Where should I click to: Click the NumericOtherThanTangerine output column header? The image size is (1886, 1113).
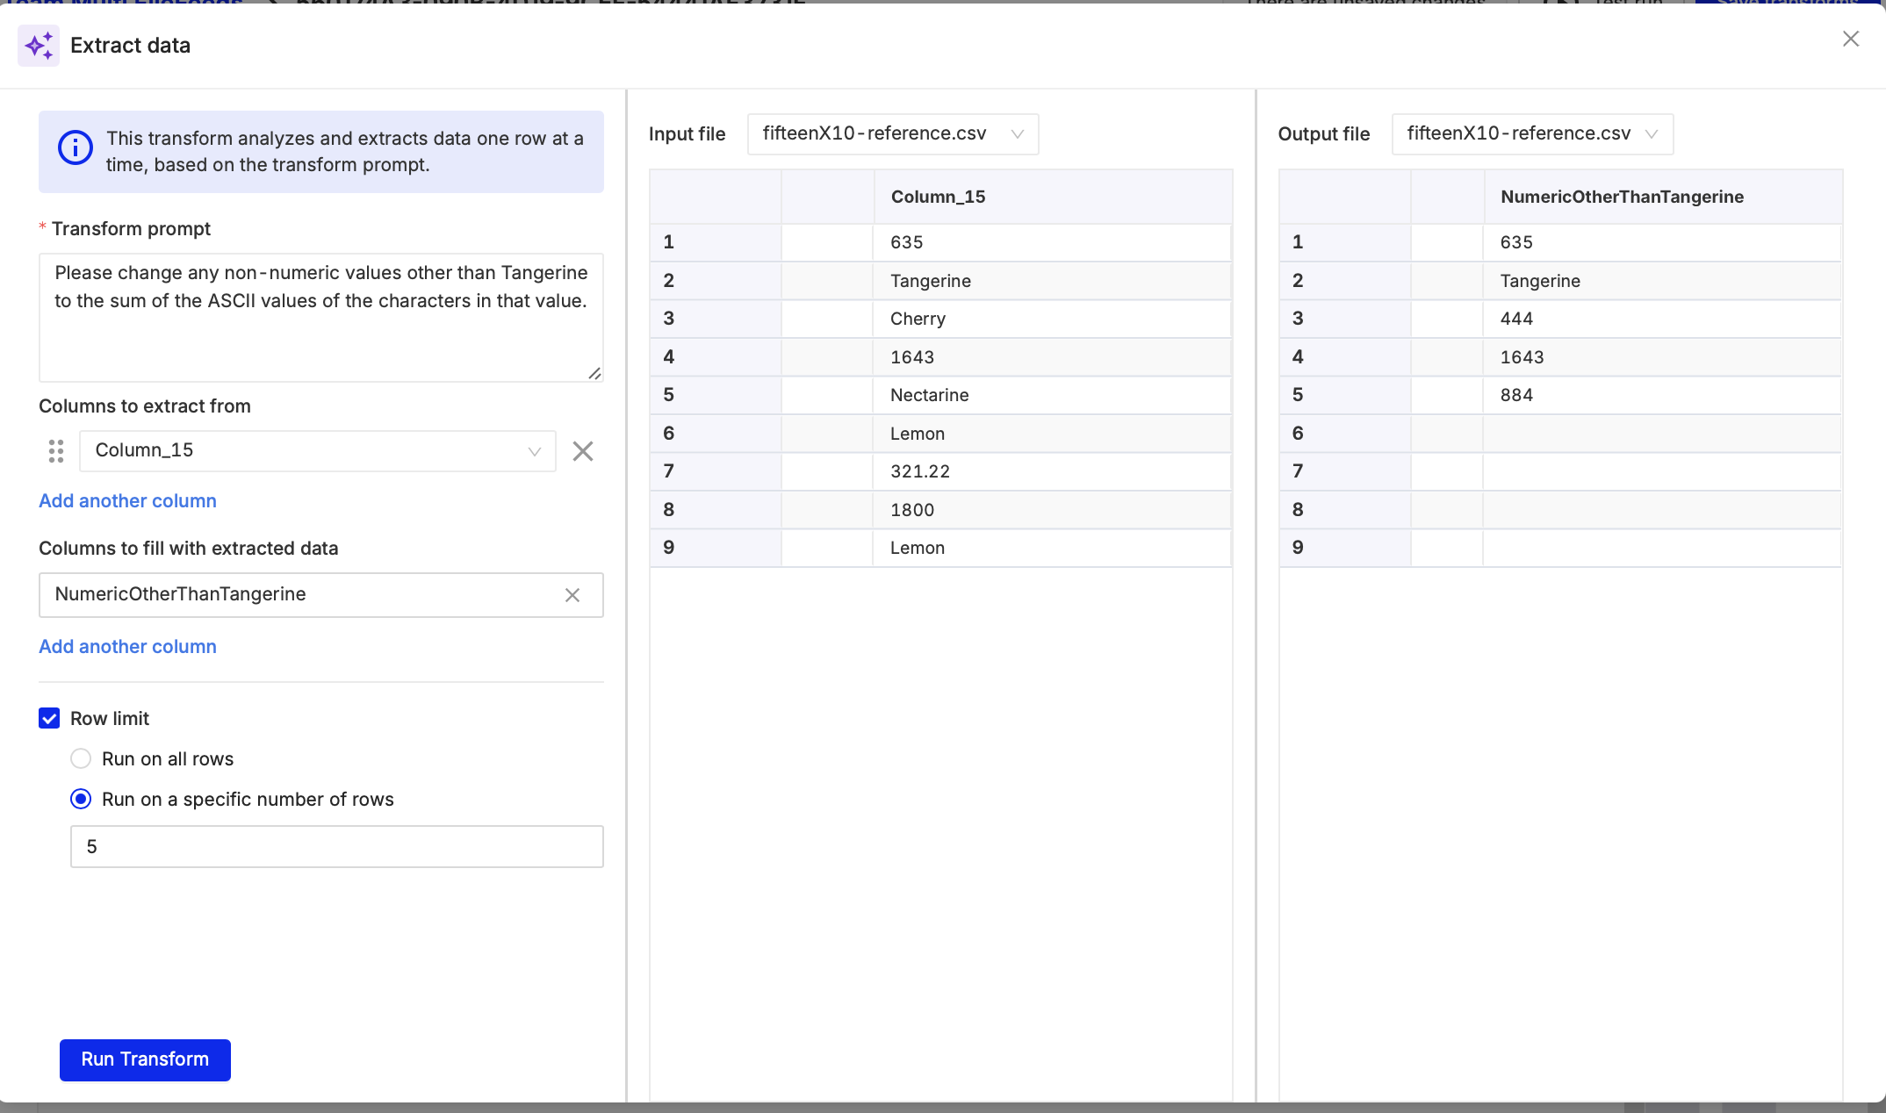[1621, 197]
